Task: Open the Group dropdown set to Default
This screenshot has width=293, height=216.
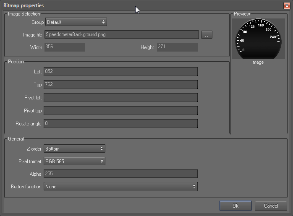Action: click(76, 22)
